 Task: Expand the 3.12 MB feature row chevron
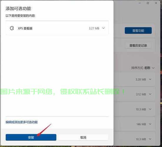click(x=150, y=94)
